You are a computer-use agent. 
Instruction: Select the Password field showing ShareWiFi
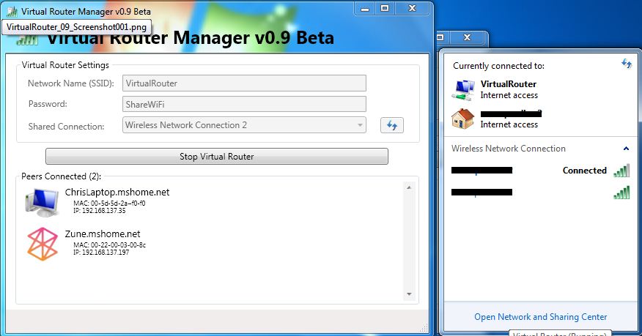tap(244, 104)
